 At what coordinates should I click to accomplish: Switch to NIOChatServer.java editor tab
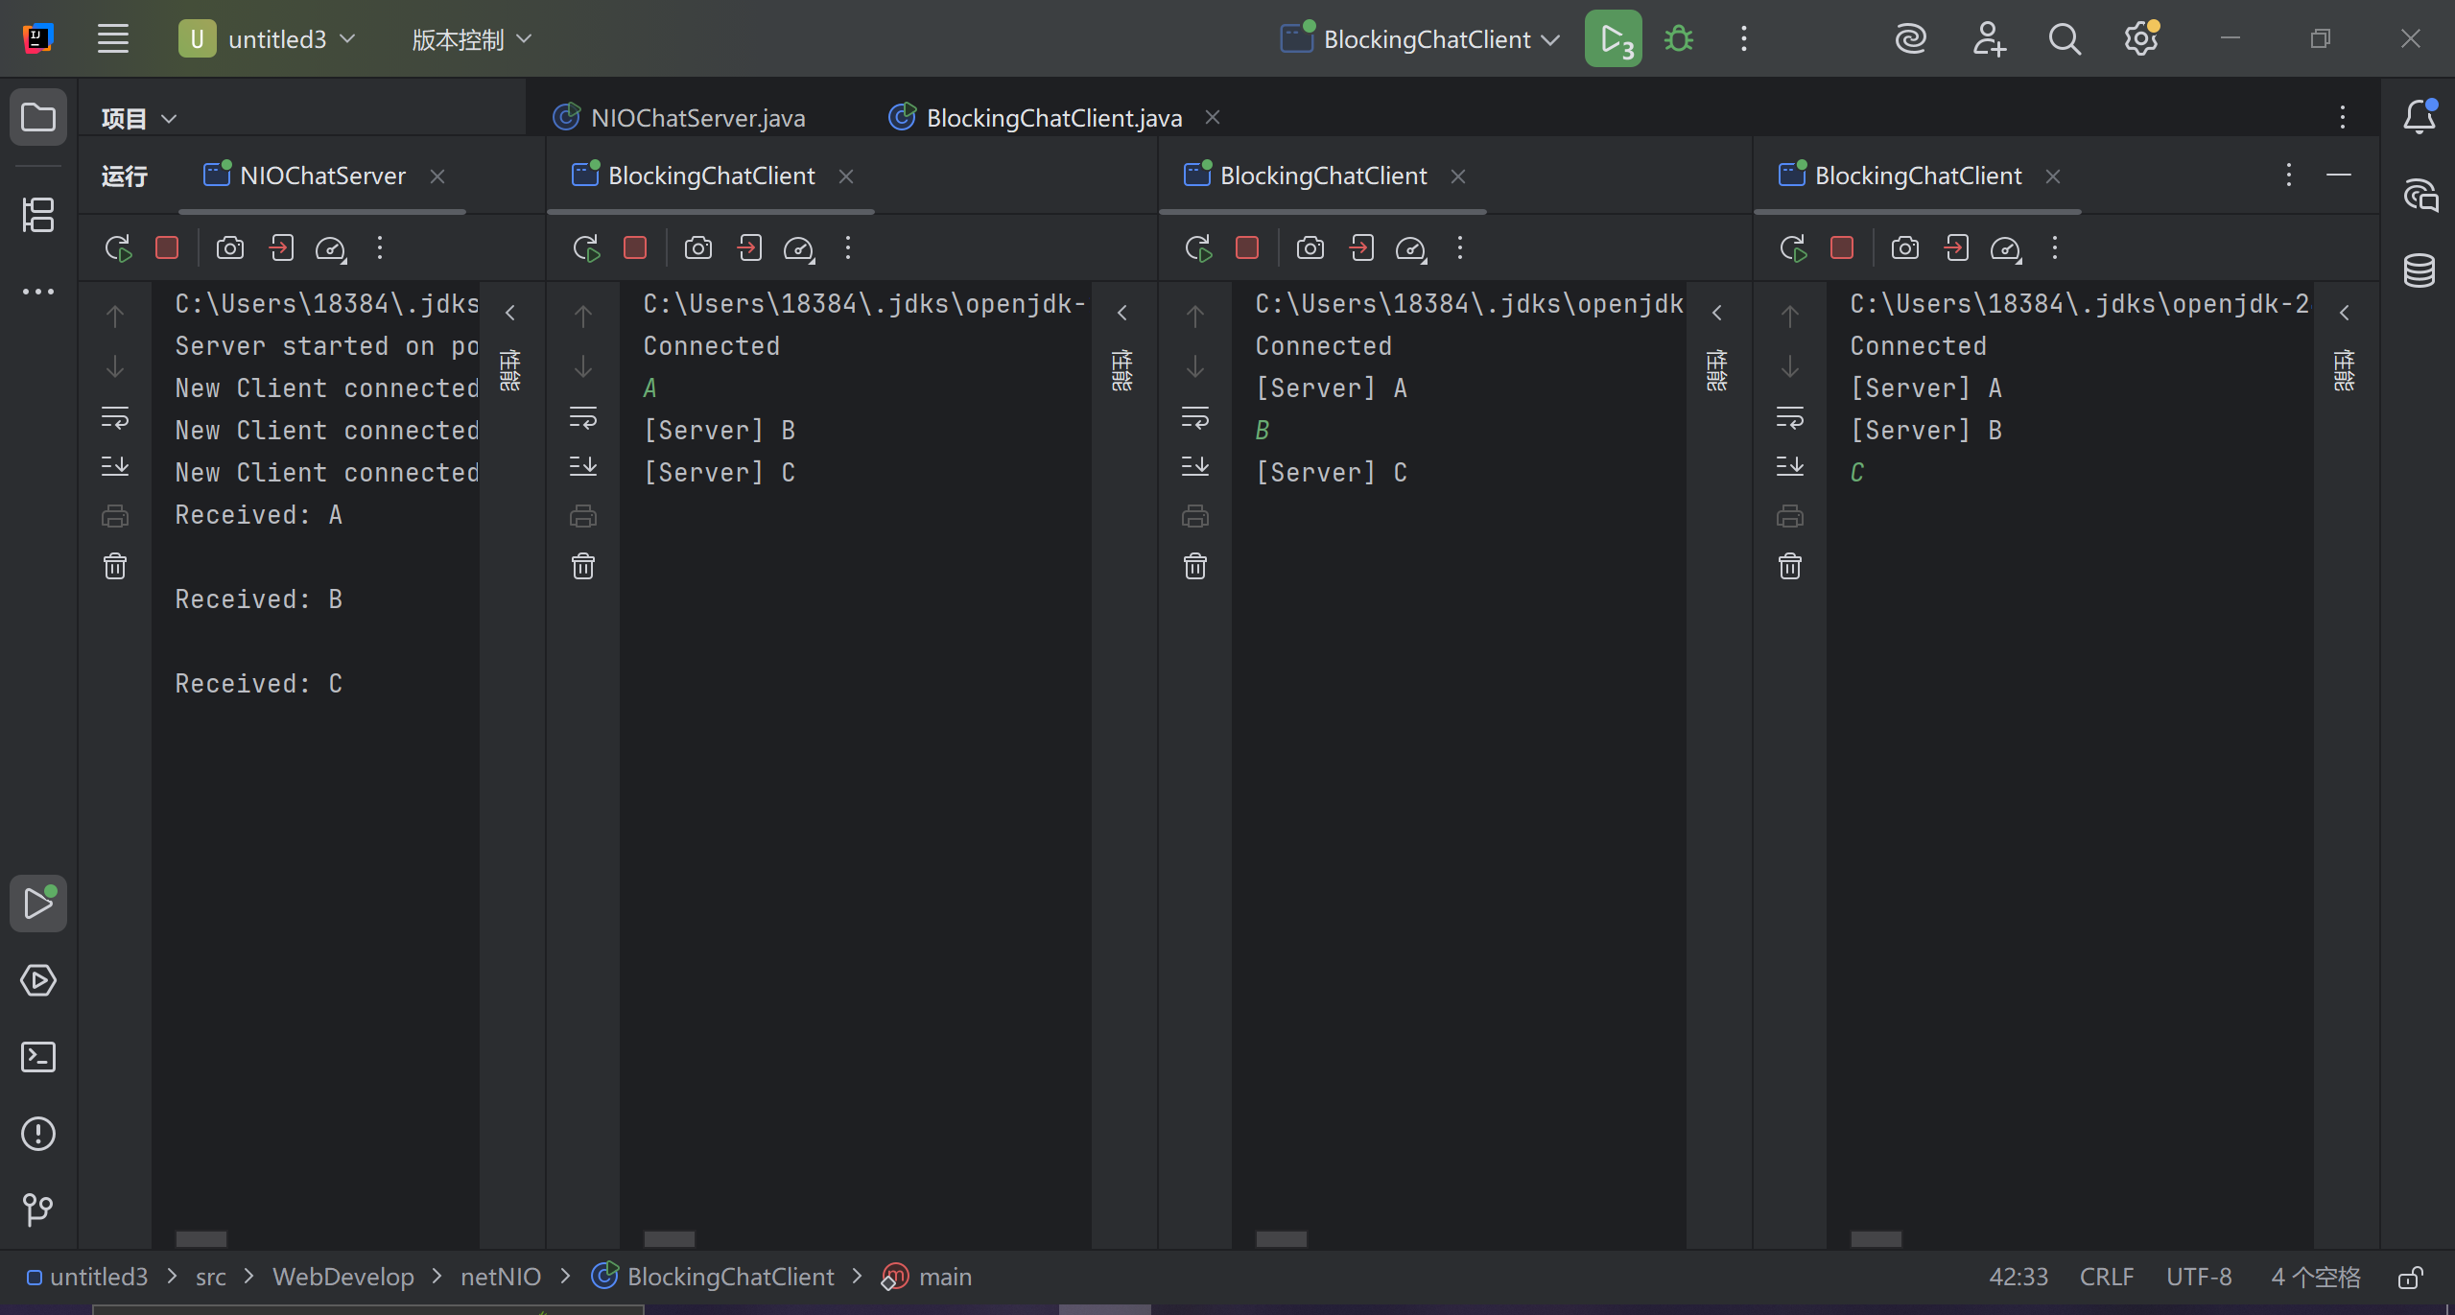click(x=697, y=118)
